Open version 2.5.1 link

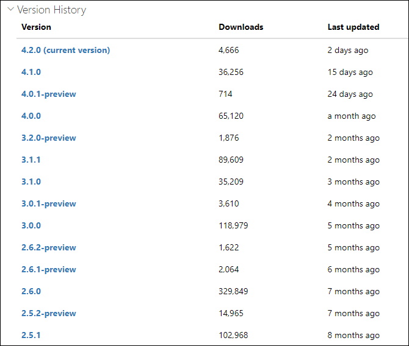point(31,335)
